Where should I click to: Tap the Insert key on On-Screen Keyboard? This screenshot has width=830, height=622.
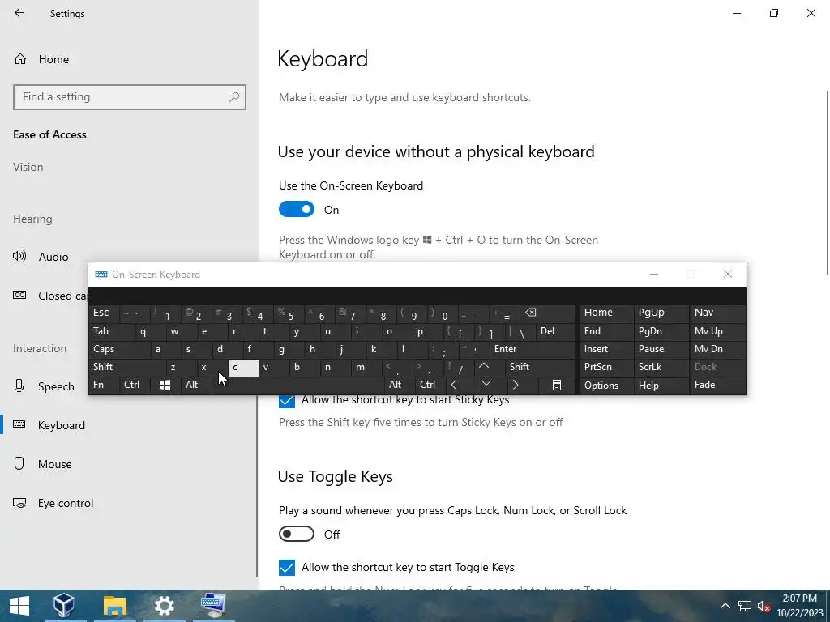point(606,349)
